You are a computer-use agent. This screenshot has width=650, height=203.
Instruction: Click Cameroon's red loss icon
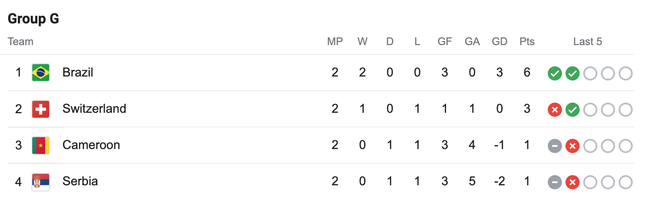tap(572, 146)
